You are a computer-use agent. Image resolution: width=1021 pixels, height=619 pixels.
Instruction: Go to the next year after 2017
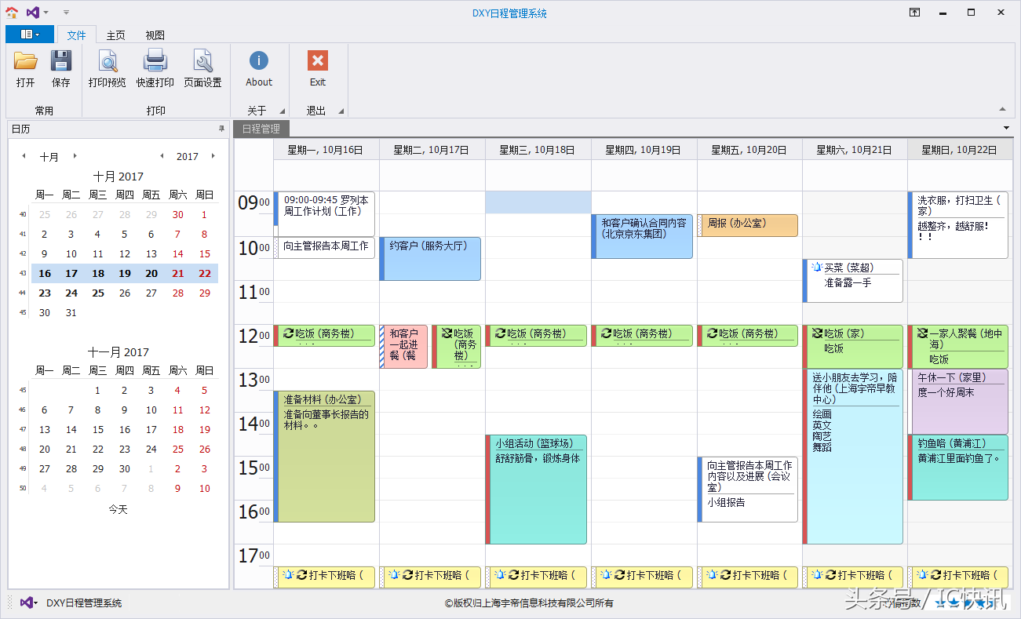[213, 156]
